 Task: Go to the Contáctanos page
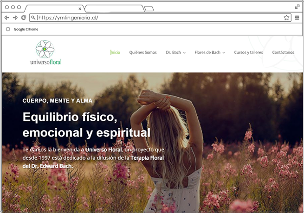click(283, 52)
